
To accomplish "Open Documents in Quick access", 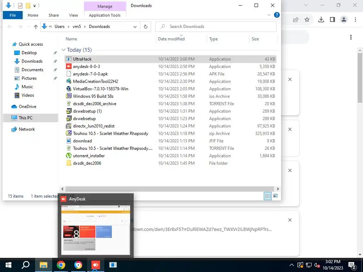I will 32,70.
